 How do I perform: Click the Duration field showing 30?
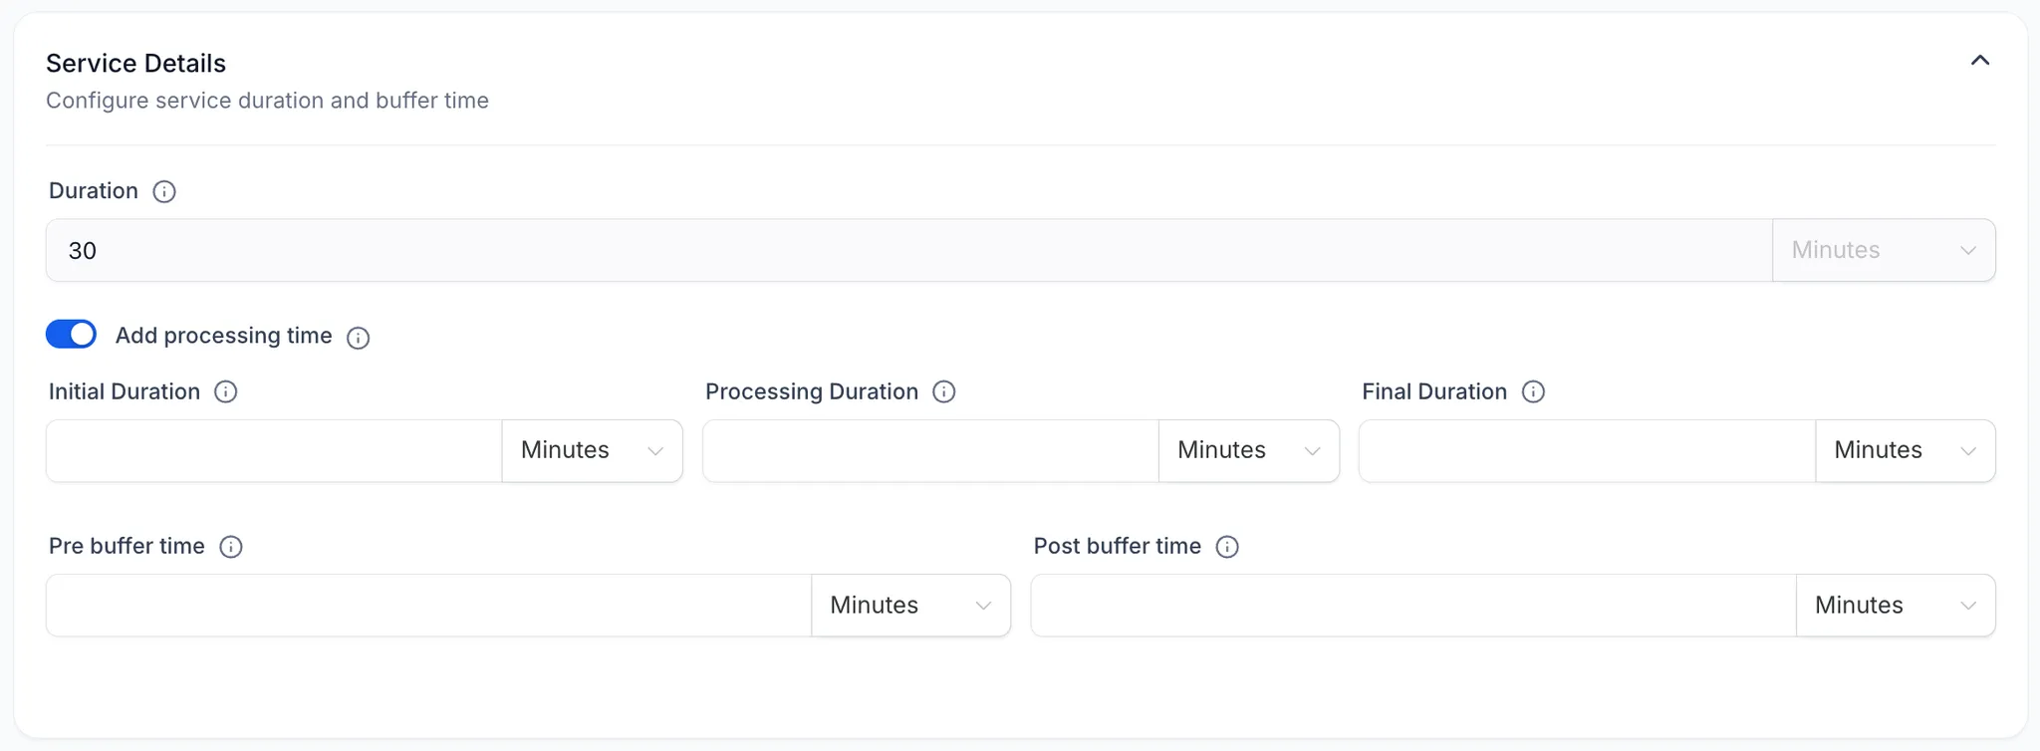pos(909,250)
